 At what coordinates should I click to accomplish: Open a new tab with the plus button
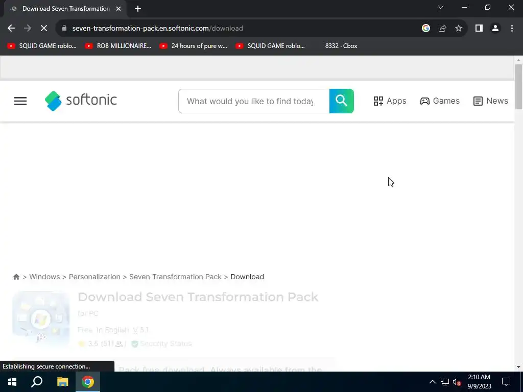tap(138, 9)
